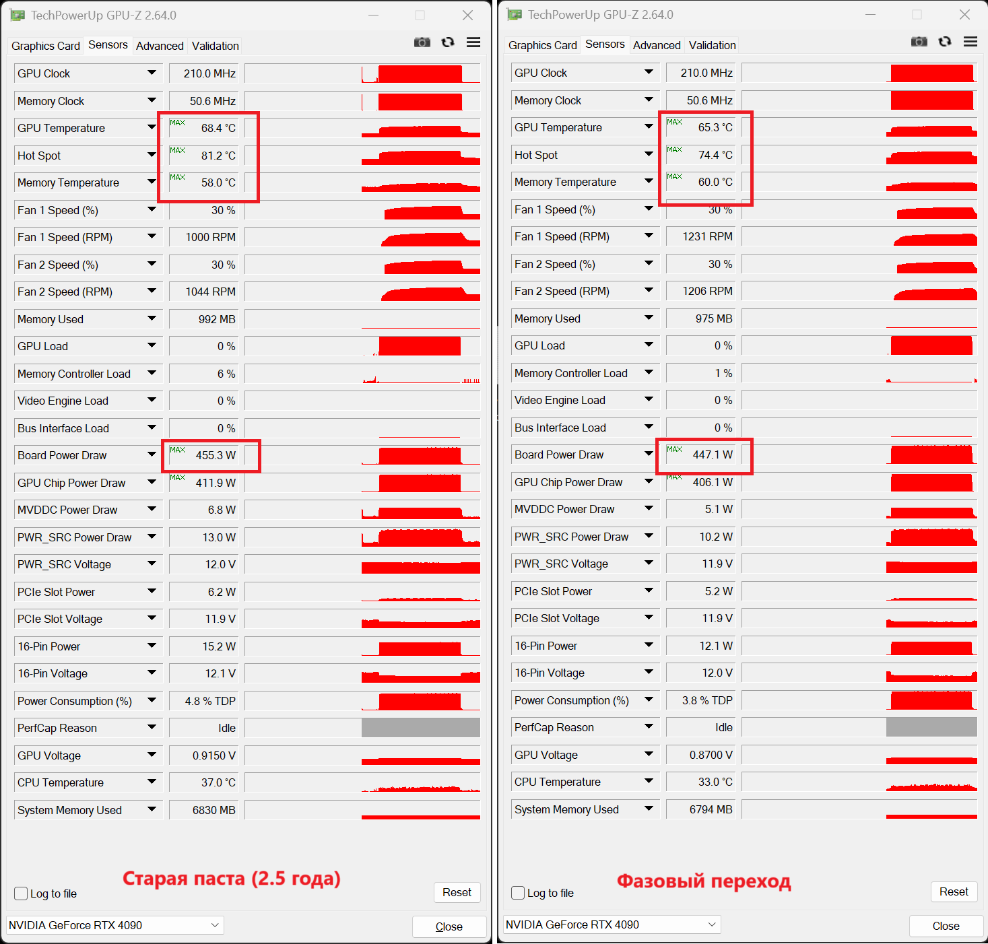The image size is (988, 944).
Task: Click Memory Used value 975 MB
Action: pyautogui.click(x=700, y=318)
